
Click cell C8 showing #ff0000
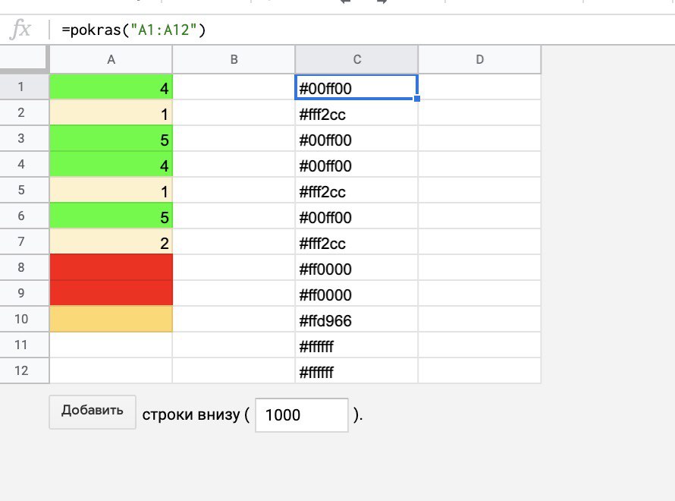[x=356, y=268]
